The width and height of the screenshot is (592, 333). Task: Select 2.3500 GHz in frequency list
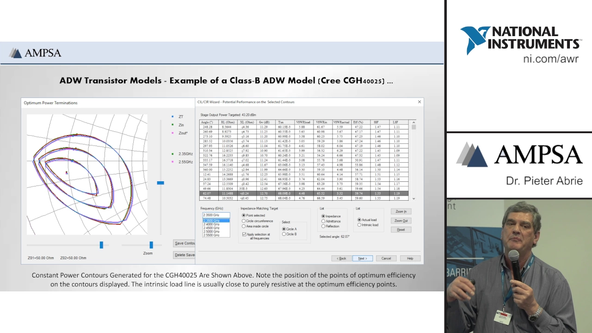(216, 221)
